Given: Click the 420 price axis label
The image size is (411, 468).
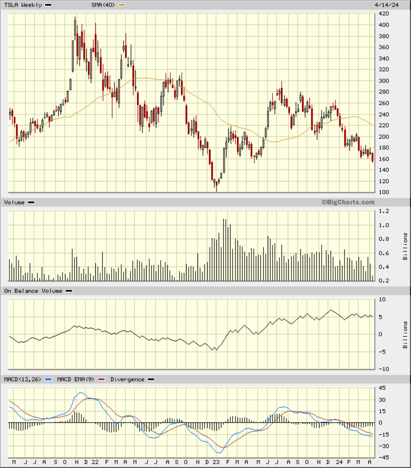Looking at the screenshot, I should tap(384, 14).
